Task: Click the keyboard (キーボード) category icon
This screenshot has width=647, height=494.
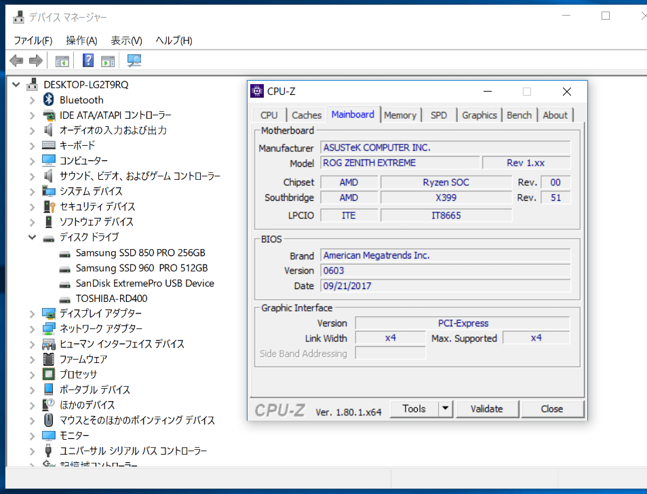Action: (x=49, y=145)
